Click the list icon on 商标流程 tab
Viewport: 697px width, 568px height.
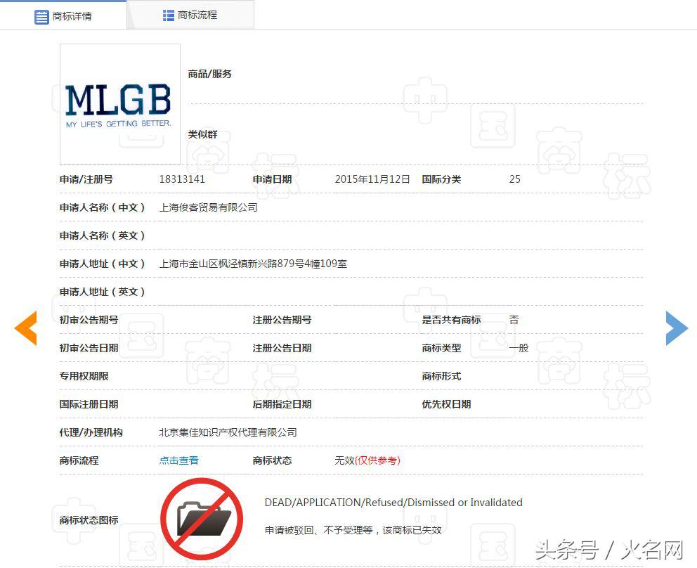pyautogui.click(x=168, y=13)
